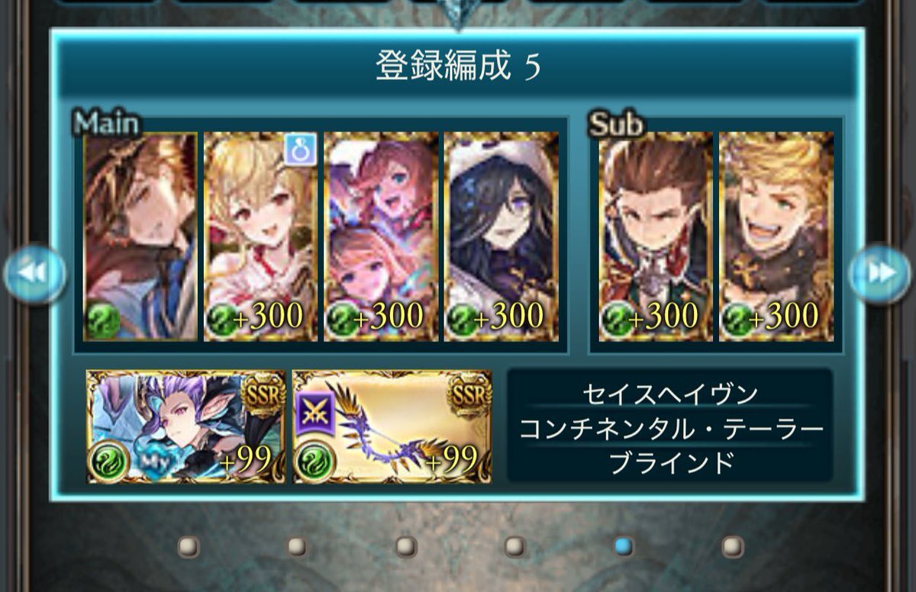Select first page indicator dot

coord(189,546)
